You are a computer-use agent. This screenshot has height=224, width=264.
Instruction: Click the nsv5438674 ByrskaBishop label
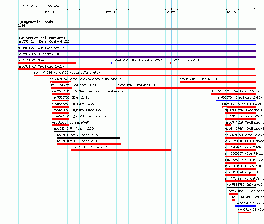click(x=245, y=172)
